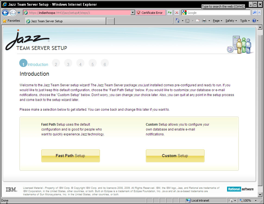Expand the address bar URL dropdown
Viewport: 264px width, 204px height.
(133, 13)
